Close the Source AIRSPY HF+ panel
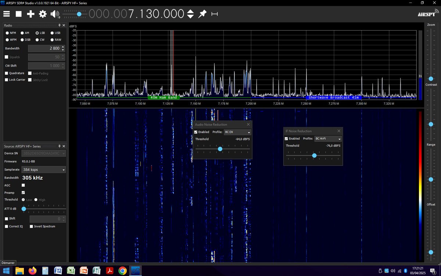 click(x=64, y=146)
